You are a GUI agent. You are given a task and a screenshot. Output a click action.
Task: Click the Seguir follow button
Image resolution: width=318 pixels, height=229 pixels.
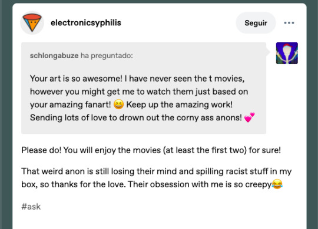point(256,23)
